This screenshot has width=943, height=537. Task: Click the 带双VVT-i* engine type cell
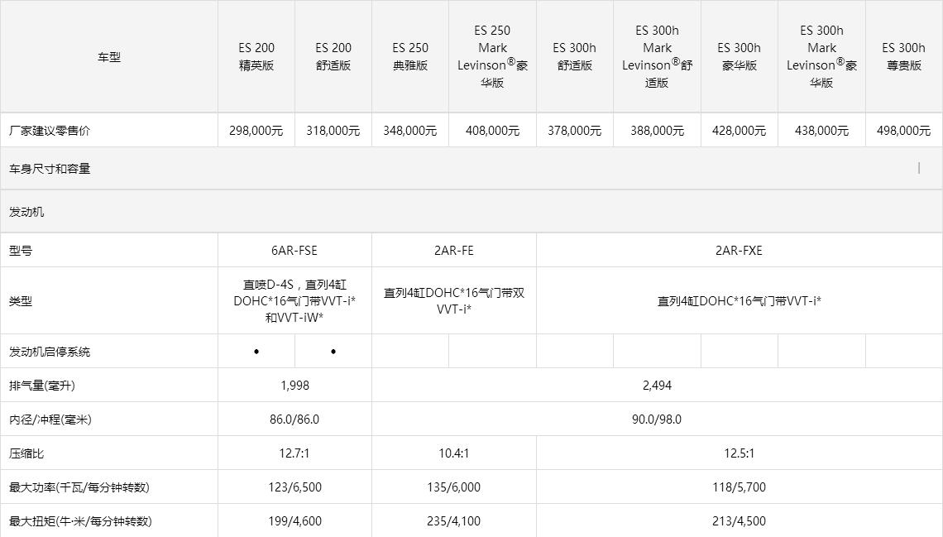point(454,300)
